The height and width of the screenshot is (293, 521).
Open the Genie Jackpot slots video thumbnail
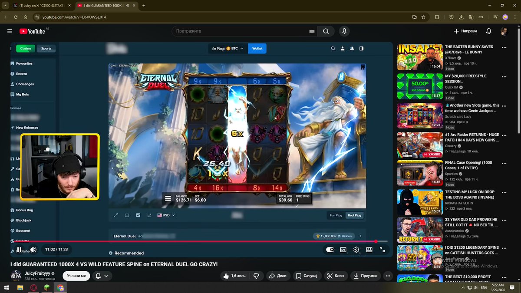[x=420, y=115]
